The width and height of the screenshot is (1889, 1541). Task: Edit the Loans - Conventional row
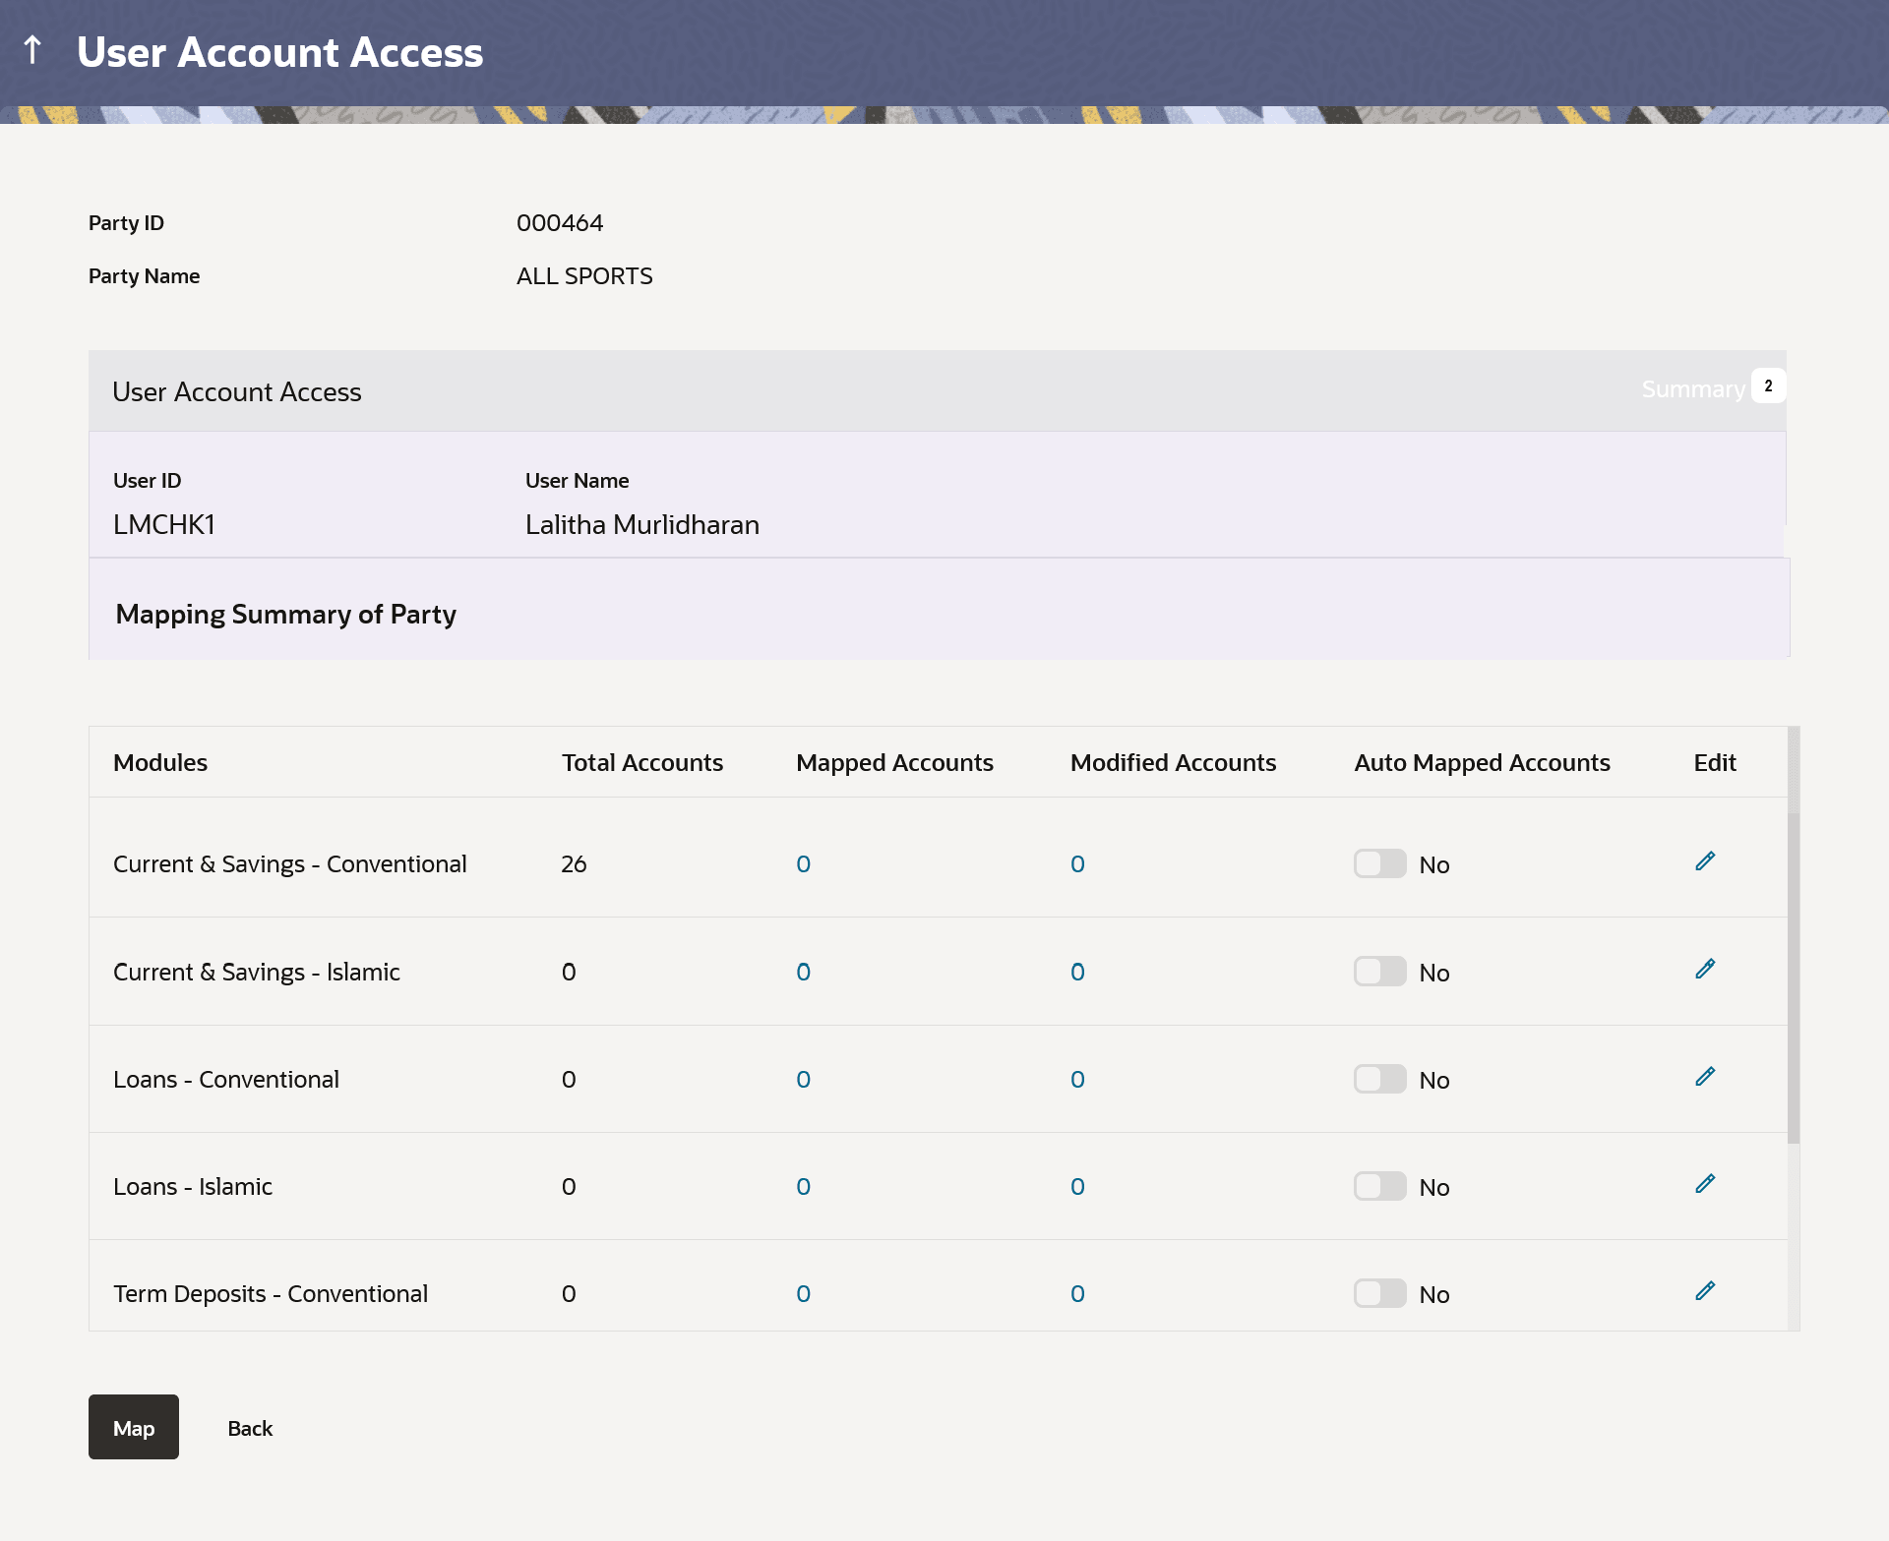coord(1705,1077)
